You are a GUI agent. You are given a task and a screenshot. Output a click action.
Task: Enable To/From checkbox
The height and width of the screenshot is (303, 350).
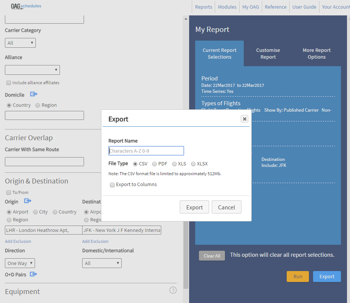click(9, 192)
